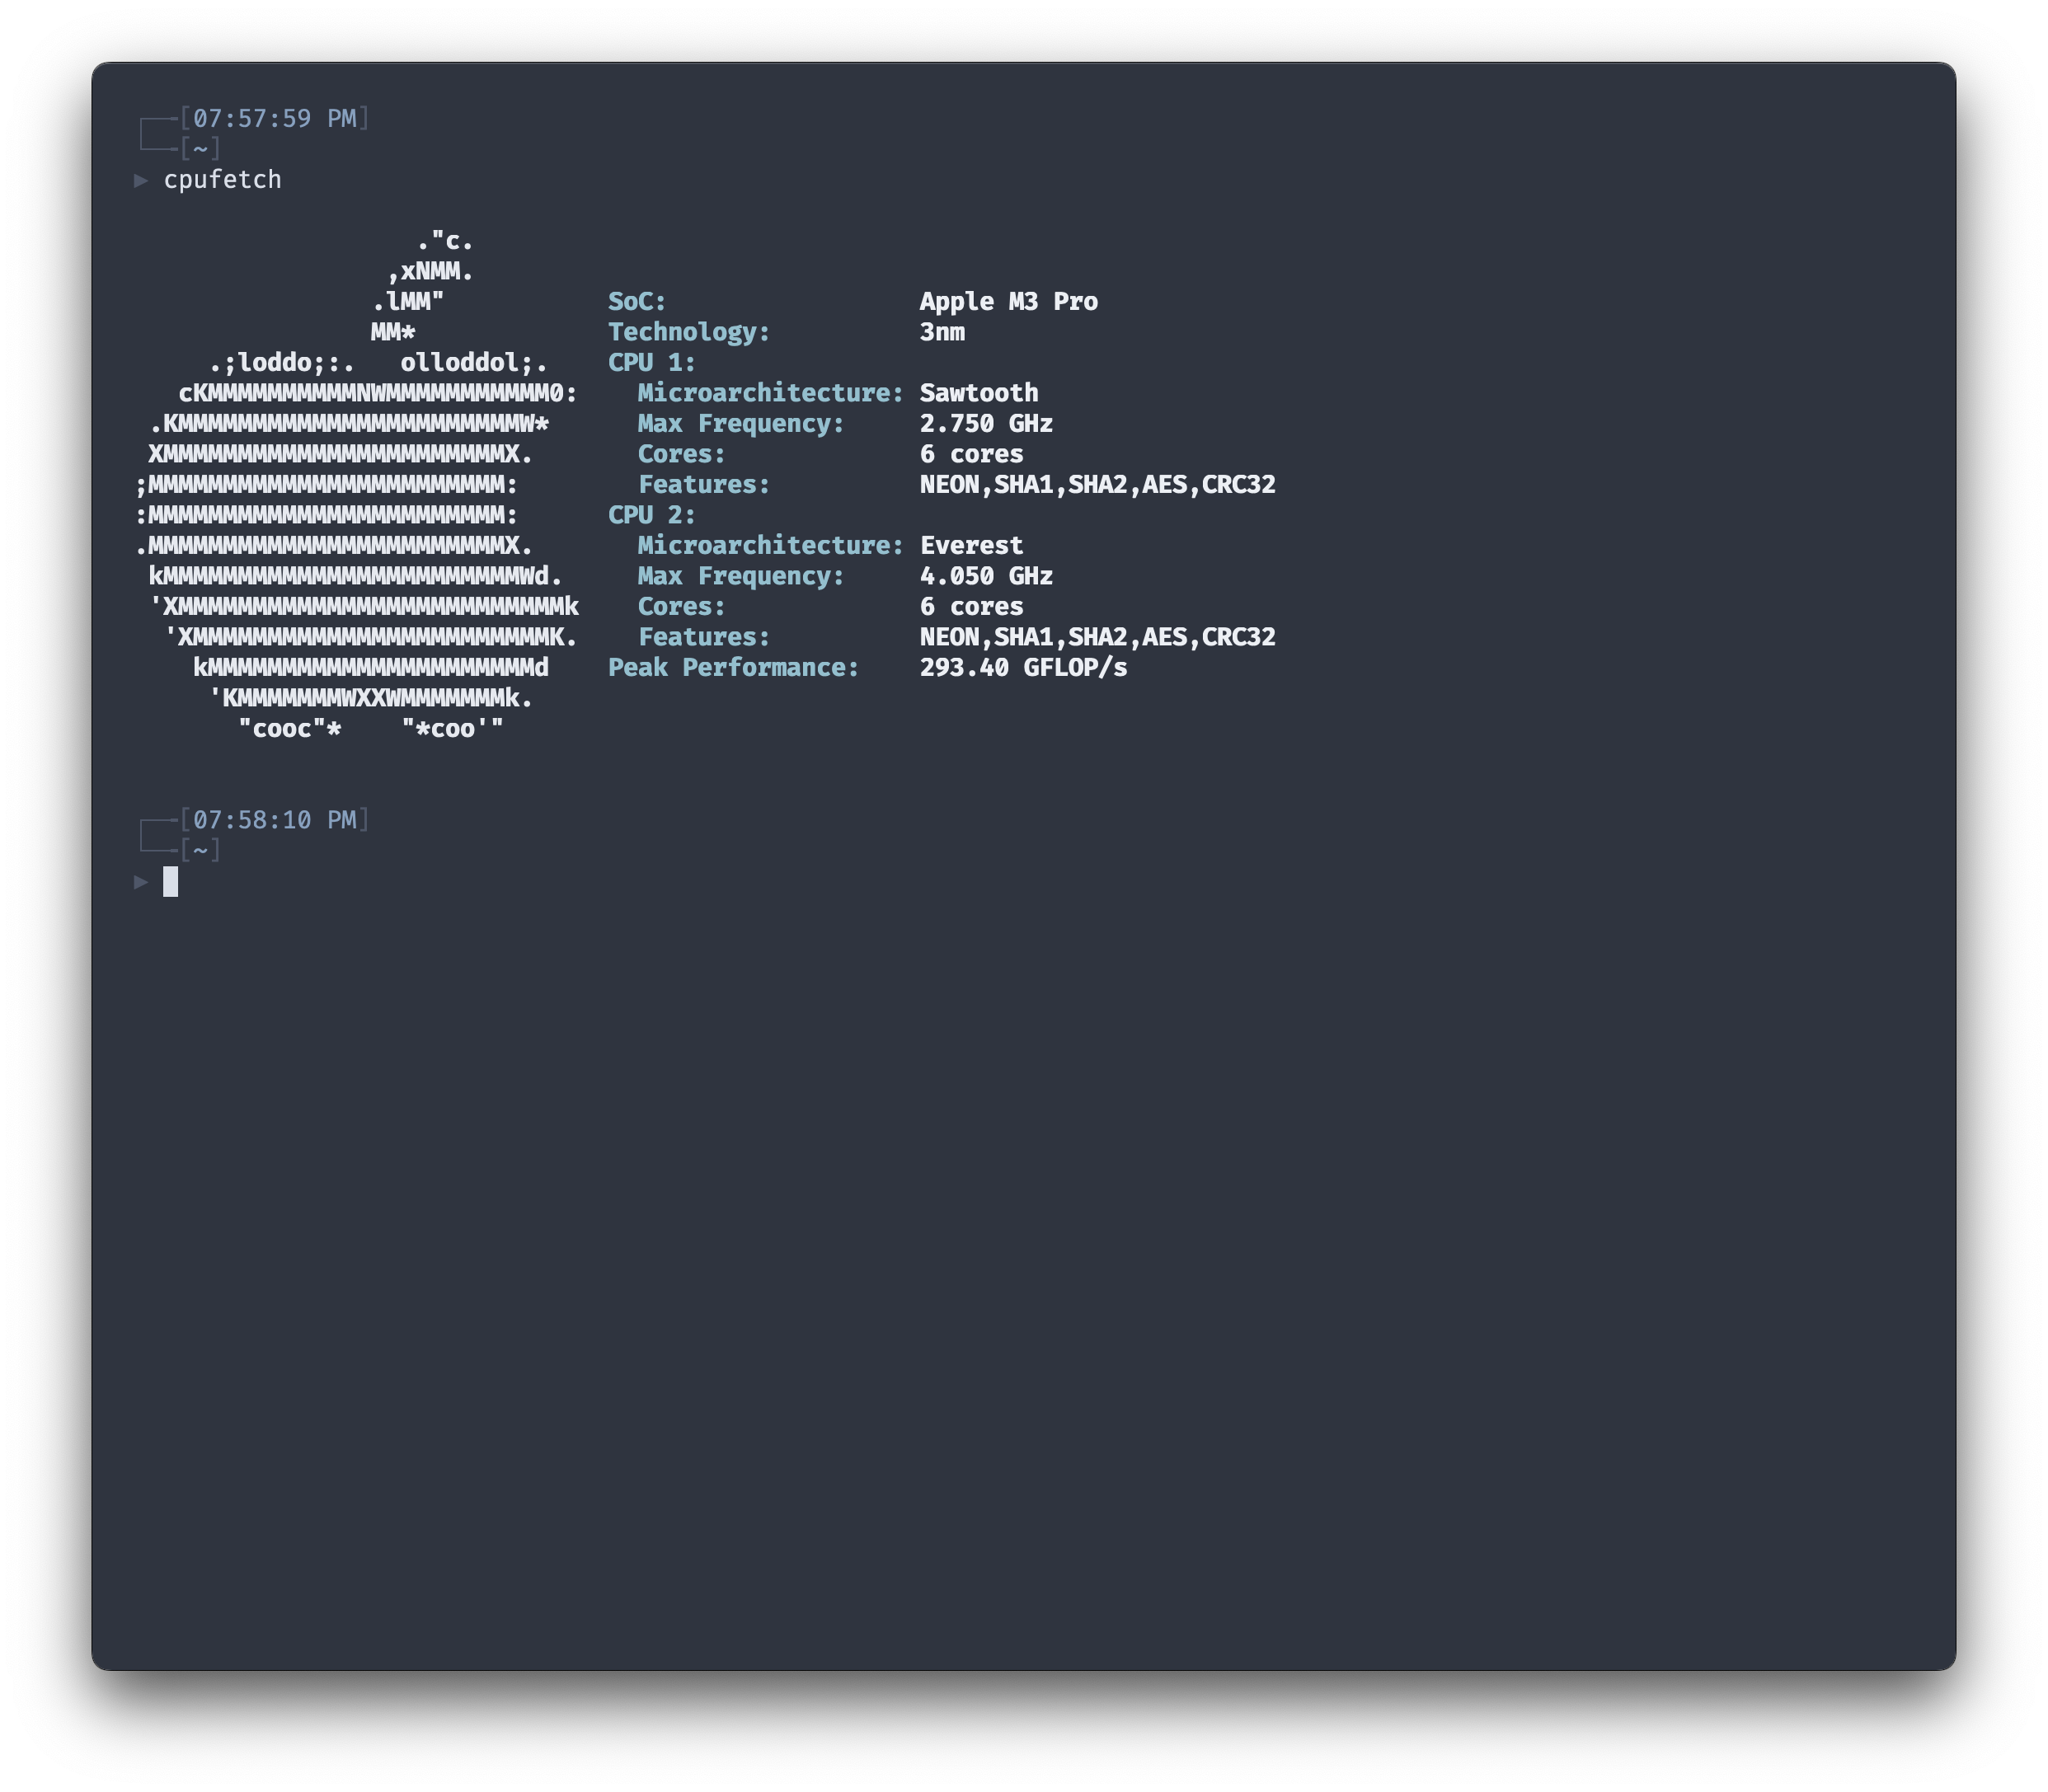Click the cpufetch command text

[x=222, y=180]
